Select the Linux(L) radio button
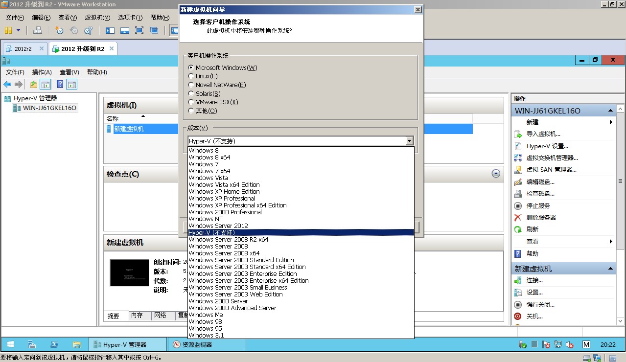This screenshot has height=362, width=626. coord(191,76)
